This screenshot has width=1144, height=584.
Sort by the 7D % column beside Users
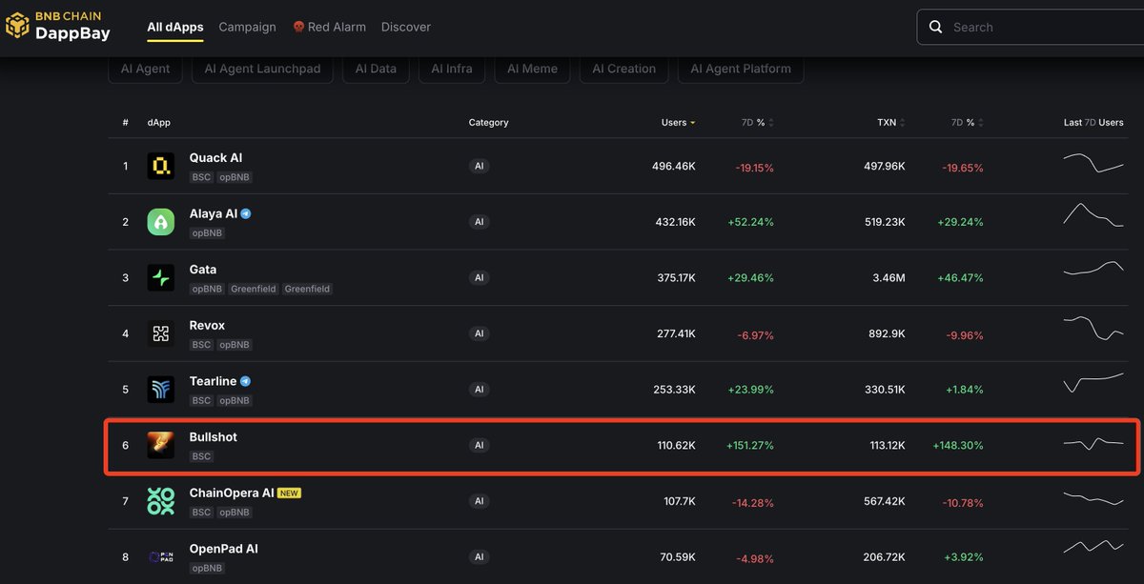click(758, 123)
